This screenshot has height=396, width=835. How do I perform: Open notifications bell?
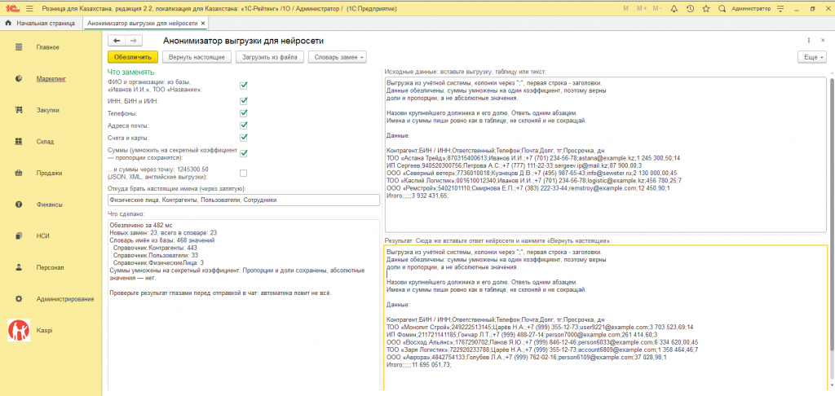(674, 8)
